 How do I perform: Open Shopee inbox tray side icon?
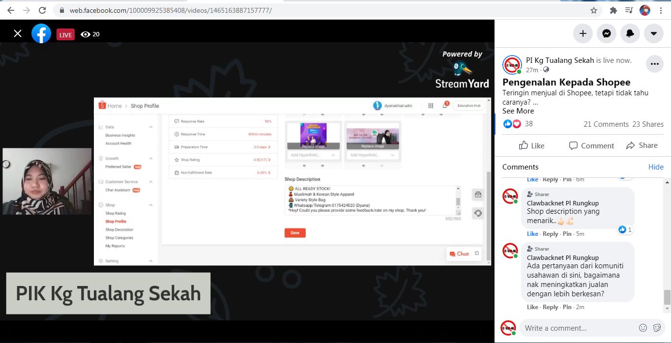478,195
